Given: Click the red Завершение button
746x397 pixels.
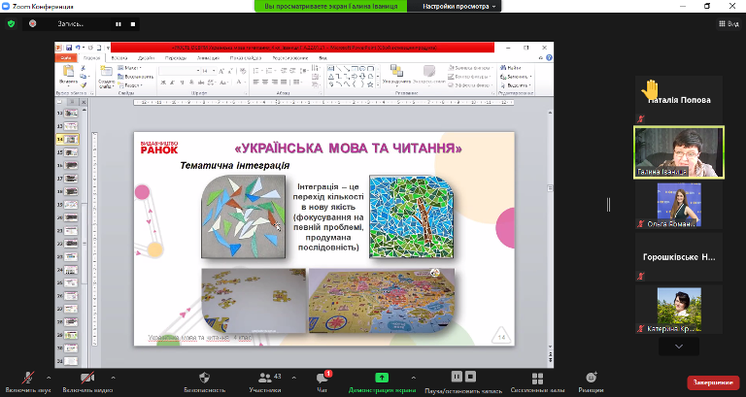Looking at the screenshot, I should [x=713, y=382].
